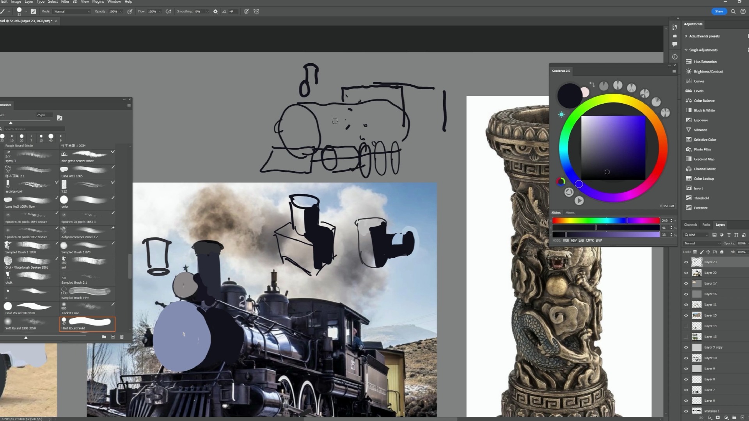This screenshot has width=749, height=421.
Task: Click Coolorus hue slider bar
Action: (x=606, y=221)
